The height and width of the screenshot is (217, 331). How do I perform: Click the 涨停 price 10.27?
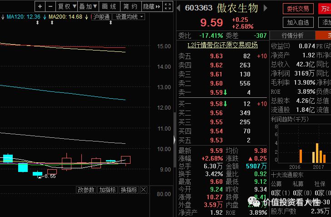[215, 197]
